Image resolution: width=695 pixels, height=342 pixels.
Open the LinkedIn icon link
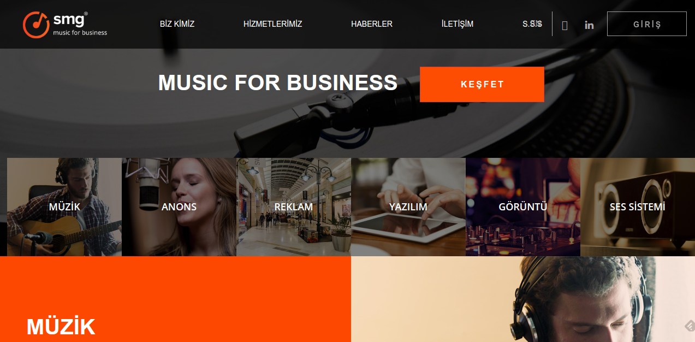(589, 25)
